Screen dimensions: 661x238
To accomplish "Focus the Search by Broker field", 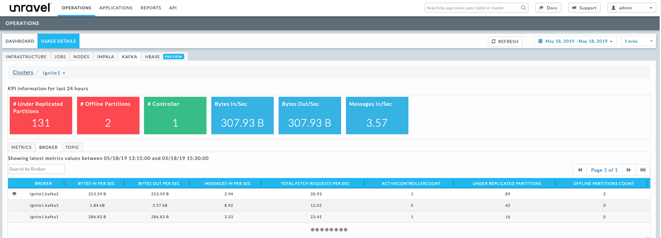I will 36,169.
